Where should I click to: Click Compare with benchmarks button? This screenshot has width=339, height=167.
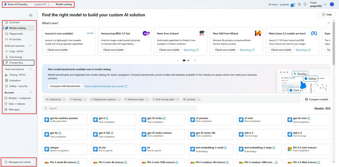pyautogui.click(x=65, y=86)
